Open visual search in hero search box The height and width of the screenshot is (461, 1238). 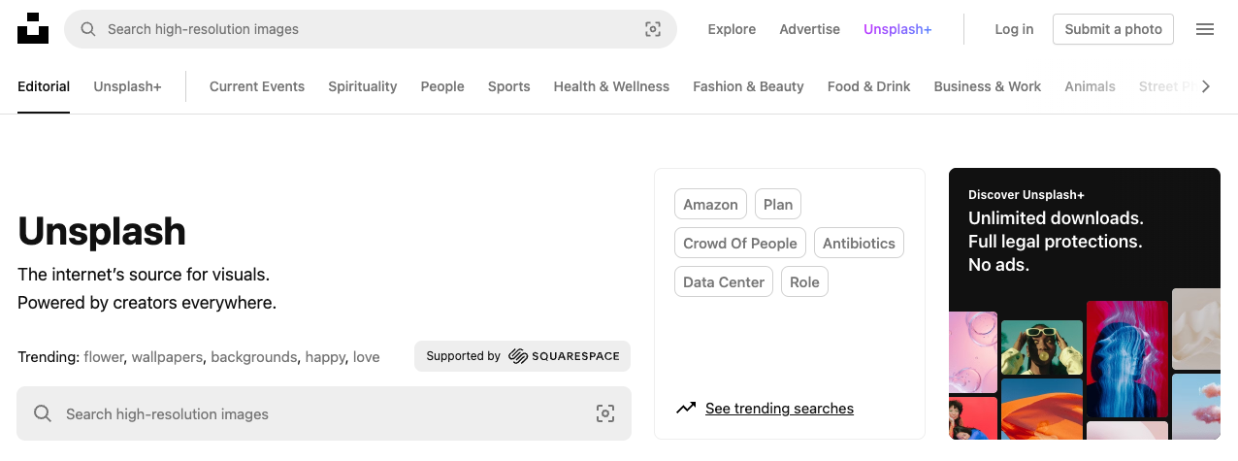pyautogui.click(x=605, y=413)
